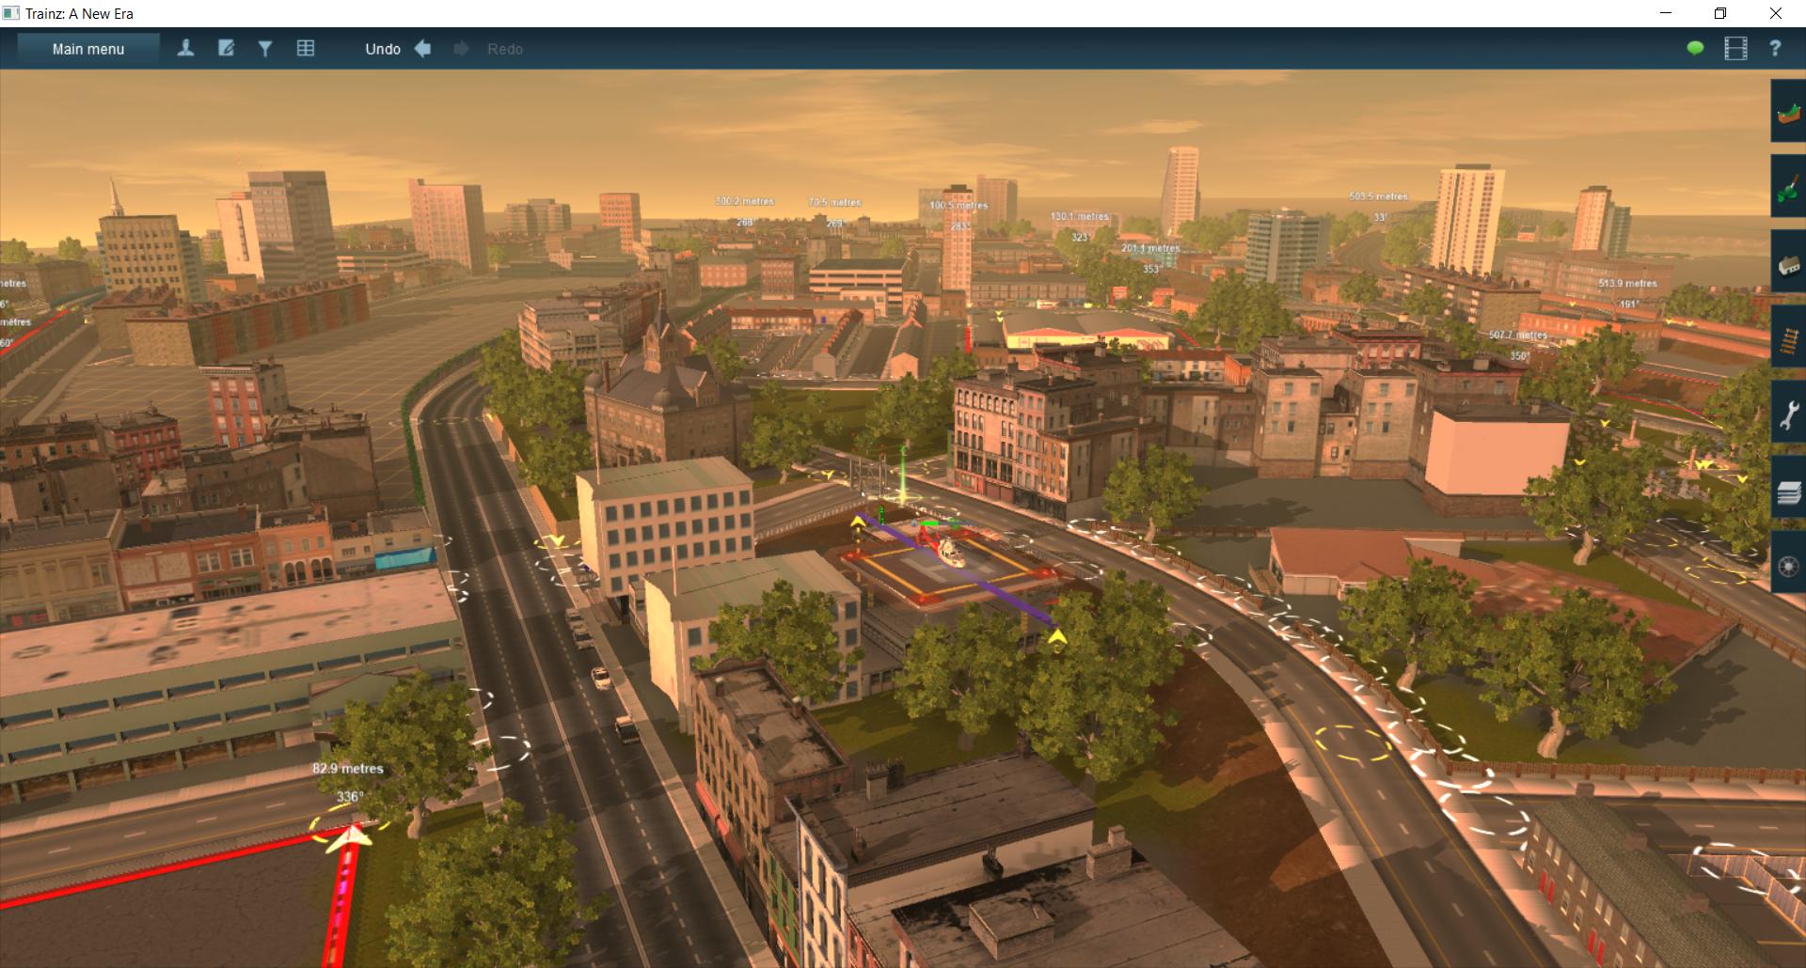The height and width of the screenshot is (968, 1806).
Task: Open the Track tools tab
Action: (1788, 336)
